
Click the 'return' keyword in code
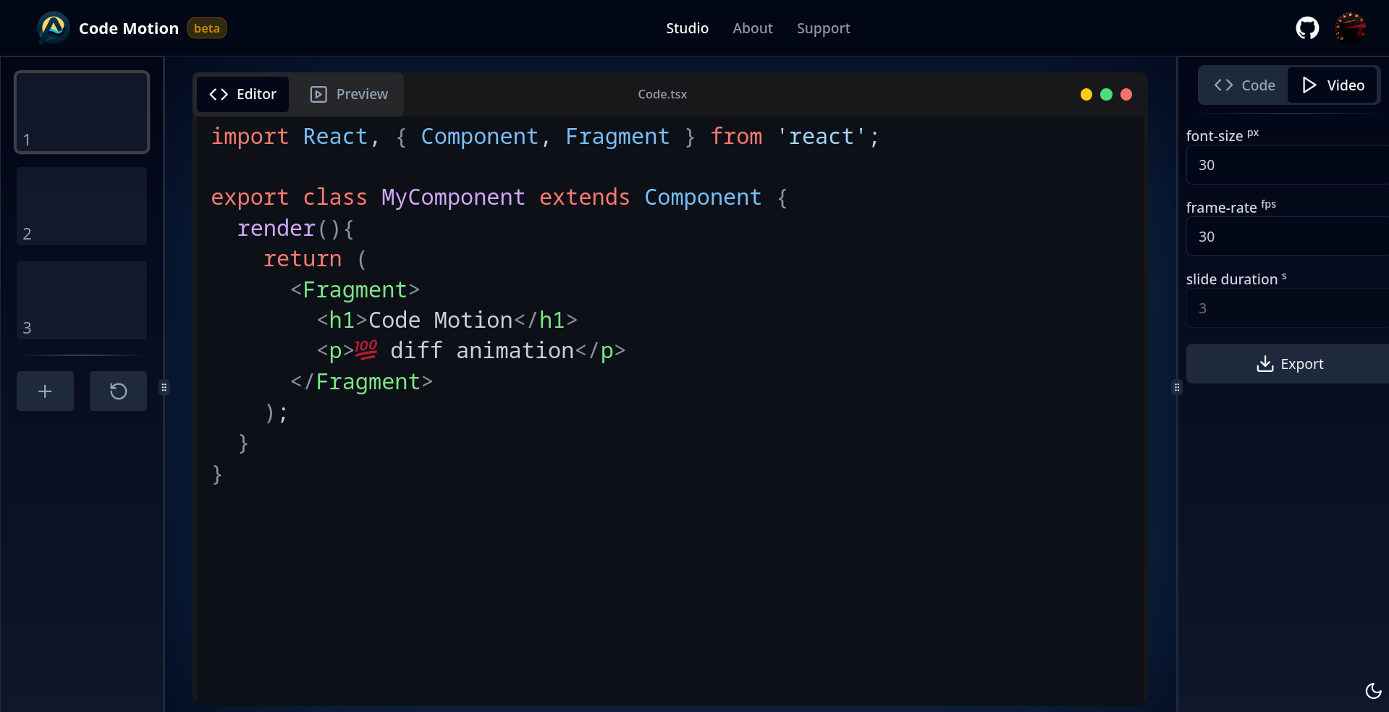tap(303, 259)
